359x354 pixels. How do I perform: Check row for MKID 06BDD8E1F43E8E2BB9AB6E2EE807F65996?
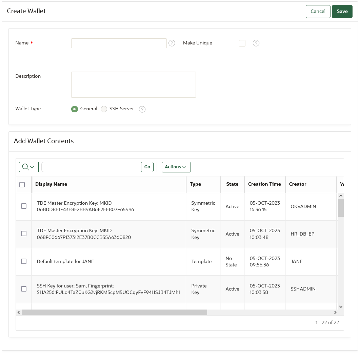[x=24, y=206]
